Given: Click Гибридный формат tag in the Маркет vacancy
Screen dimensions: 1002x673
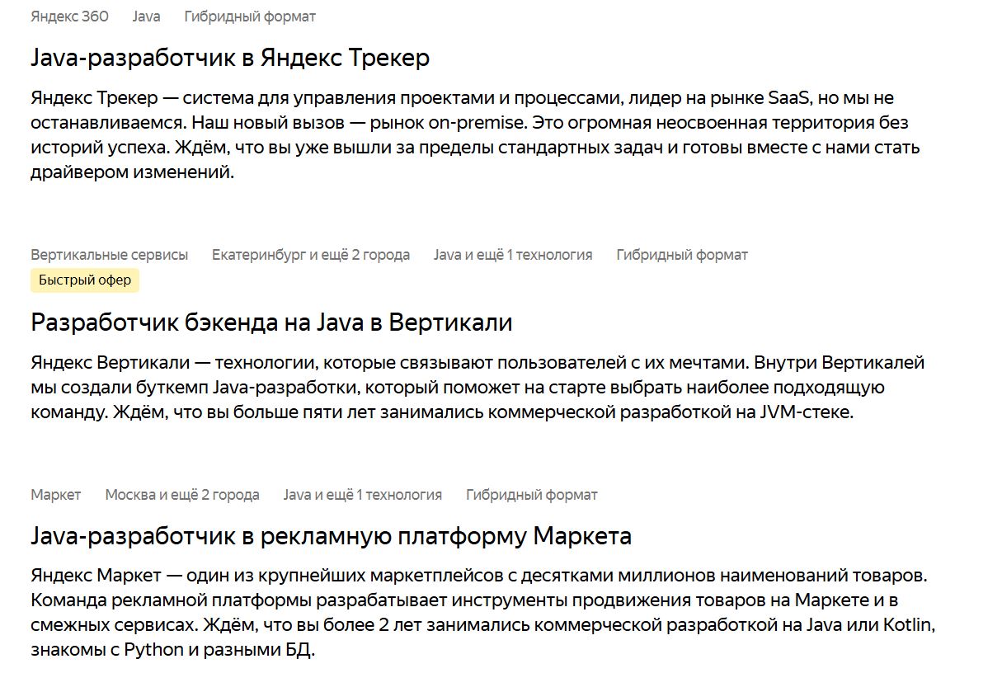Looking at the screenshot, I should click(x=532, y=495).
